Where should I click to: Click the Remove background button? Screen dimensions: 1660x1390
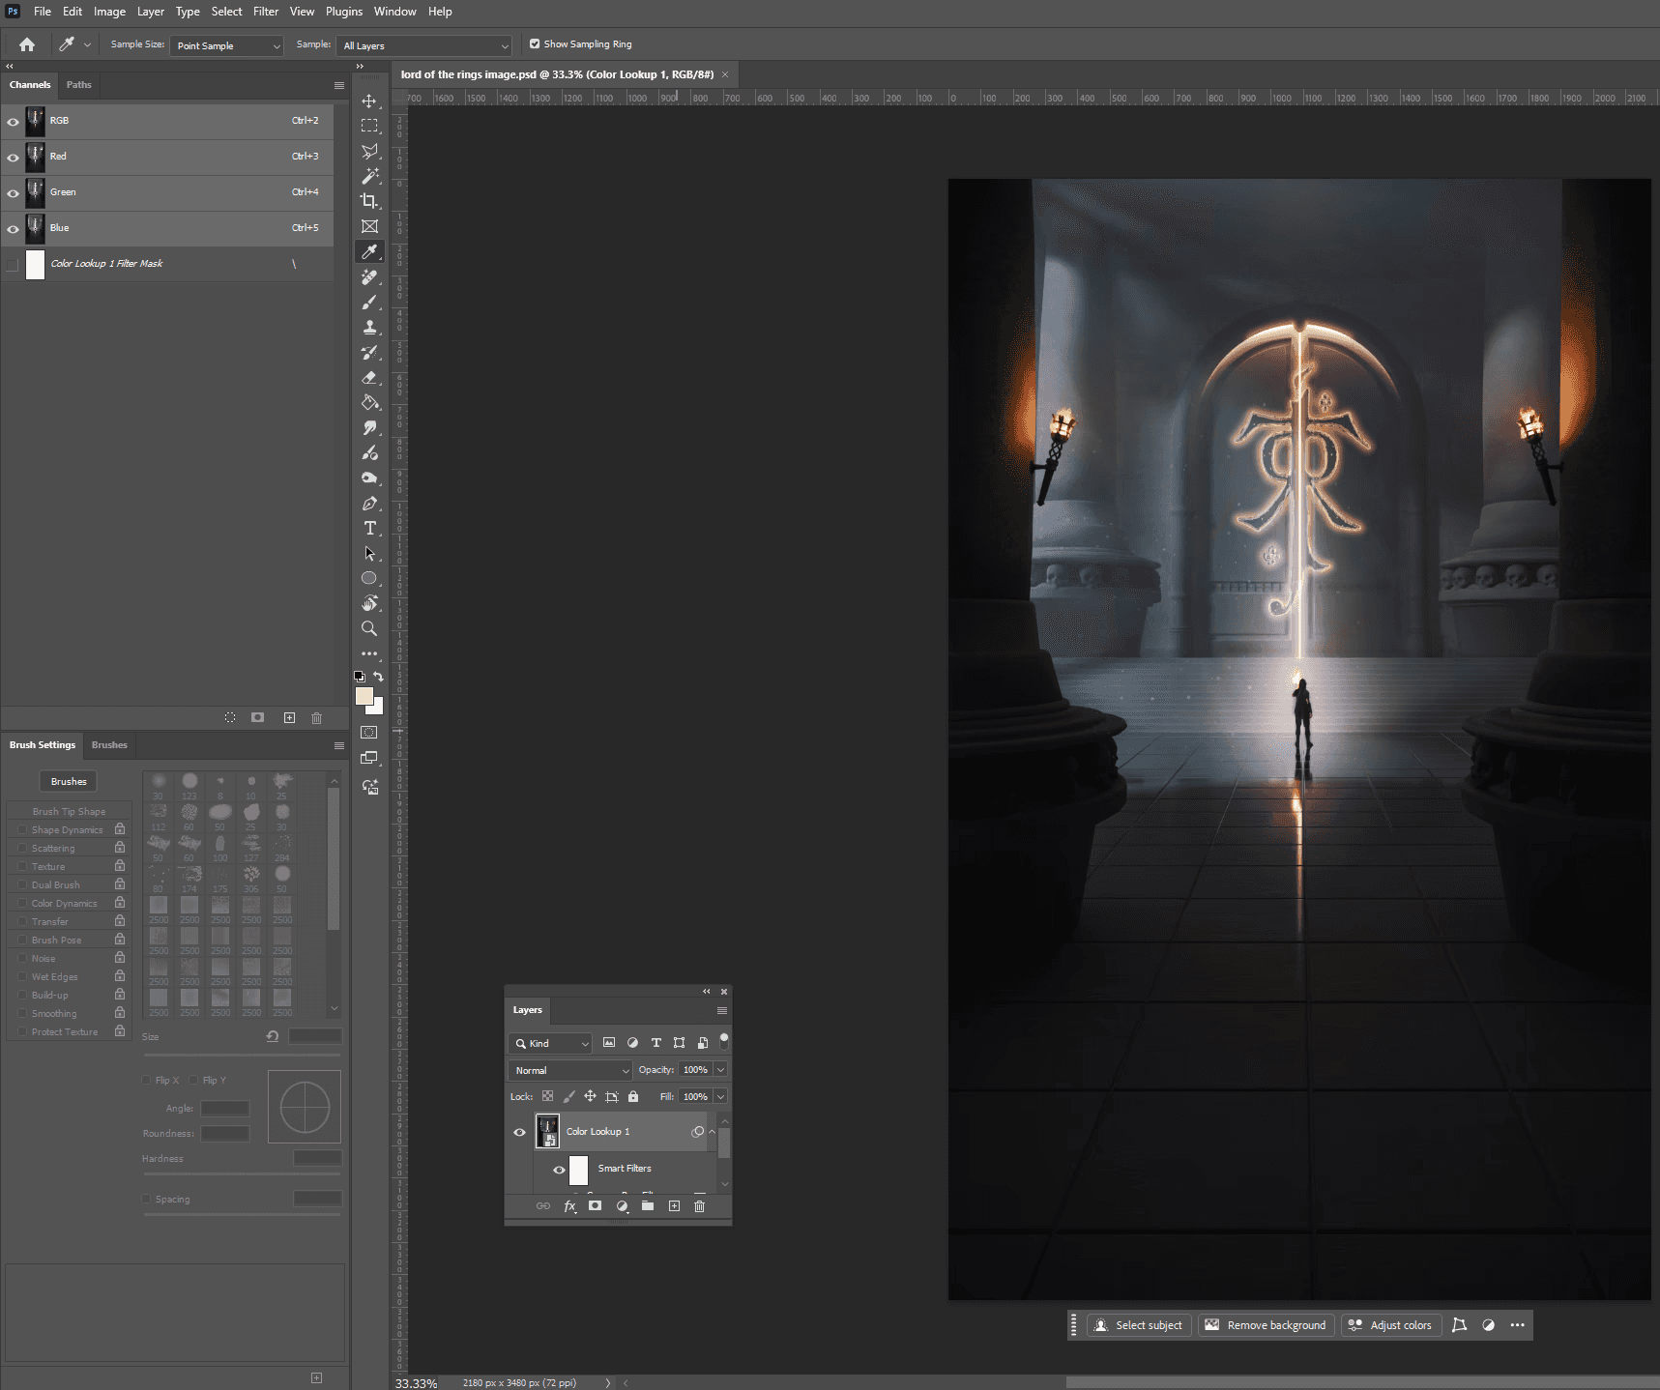click(x=1266, y=1325)
